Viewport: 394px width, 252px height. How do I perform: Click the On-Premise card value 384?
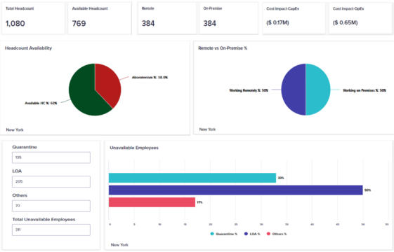(x=209, y=24)
